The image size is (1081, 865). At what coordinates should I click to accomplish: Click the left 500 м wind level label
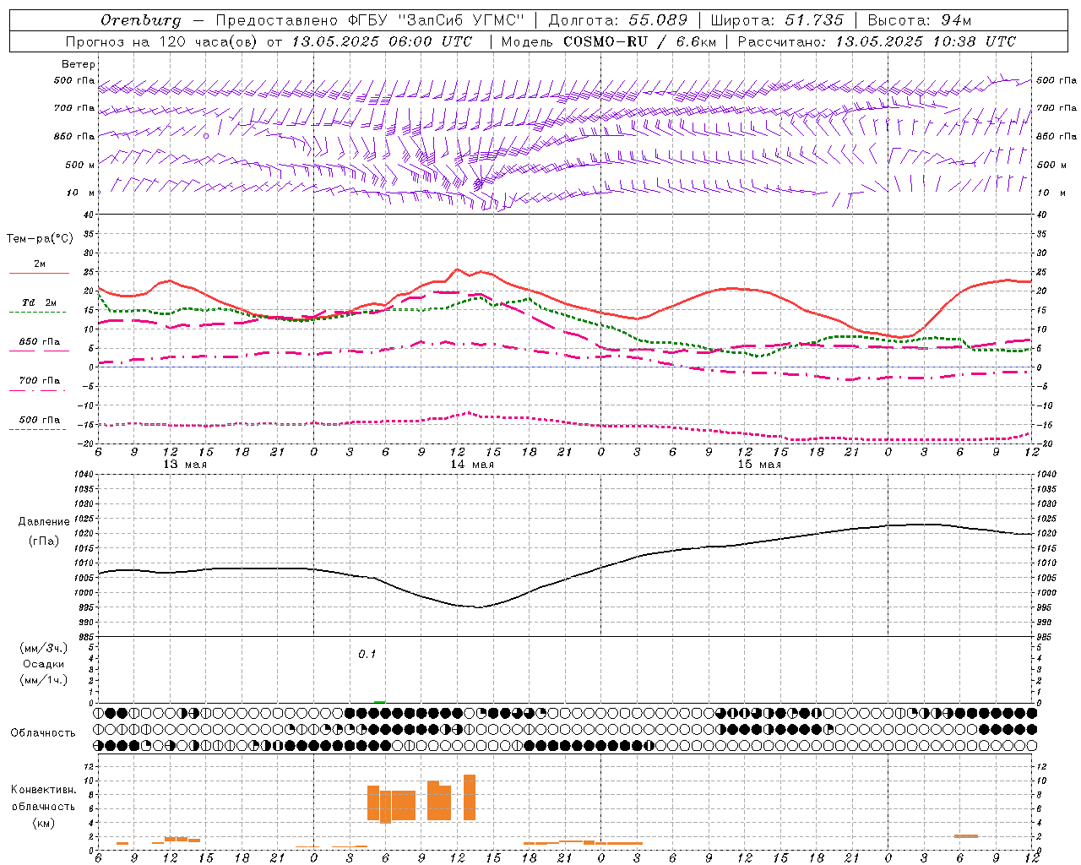pos(80,165)
